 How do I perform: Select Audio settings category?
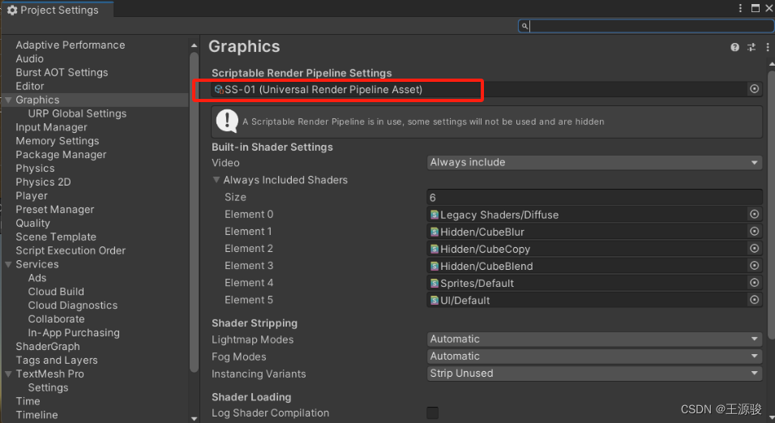[x=30, y=59]
